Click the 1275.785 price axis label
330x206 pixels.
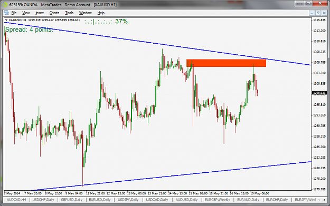click(x=319, y=189)
